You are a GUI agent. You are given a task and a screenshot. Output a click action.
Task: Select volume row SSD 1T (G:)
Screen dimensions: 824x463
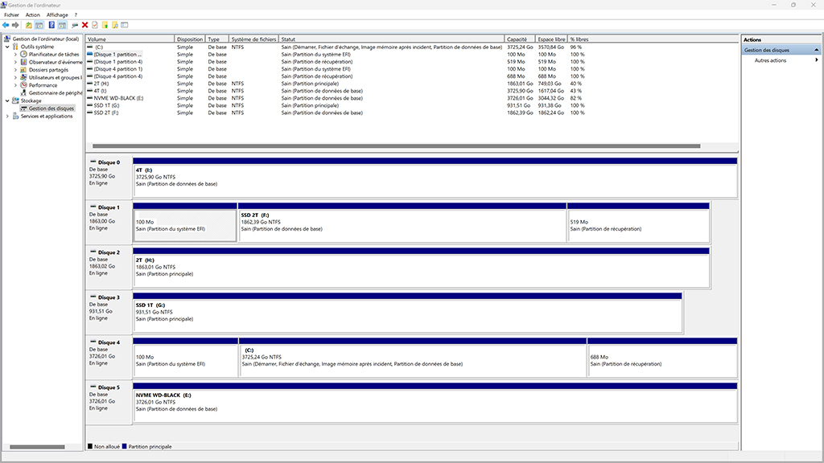(336, 105)
